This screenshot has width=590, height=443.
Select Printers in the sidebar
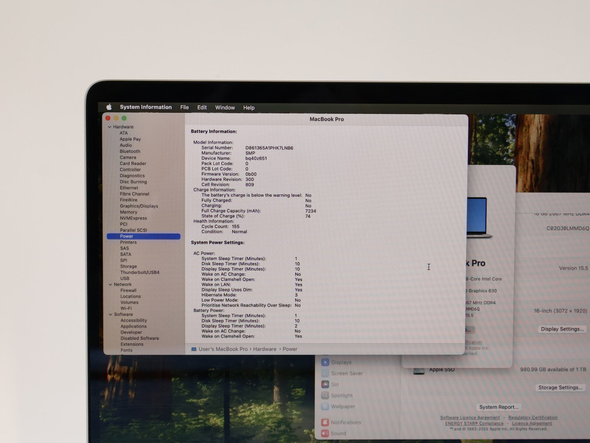coord(128,242)
